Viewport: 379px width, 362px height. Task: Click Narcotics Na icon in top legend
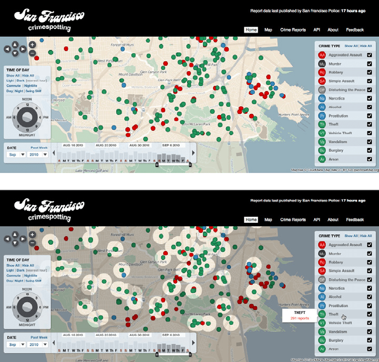click(322, 98)
